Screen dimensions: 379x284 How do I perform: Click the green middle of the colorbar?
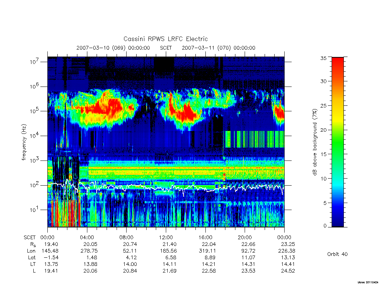(x=338, y=142)
